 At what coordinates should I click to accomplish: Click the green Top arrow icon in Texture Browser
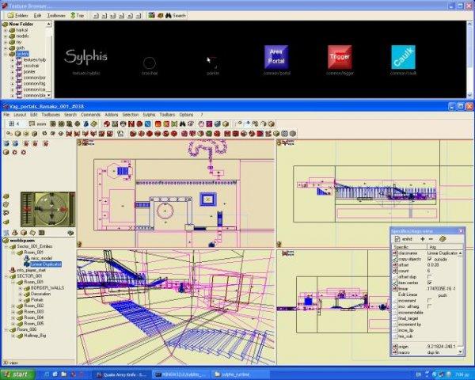[x=73, y=15]
